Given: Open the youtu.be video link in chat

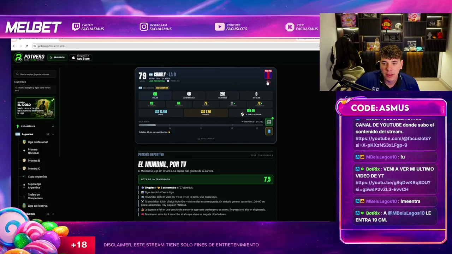Looking at the screenshot, I should [393, 186].
